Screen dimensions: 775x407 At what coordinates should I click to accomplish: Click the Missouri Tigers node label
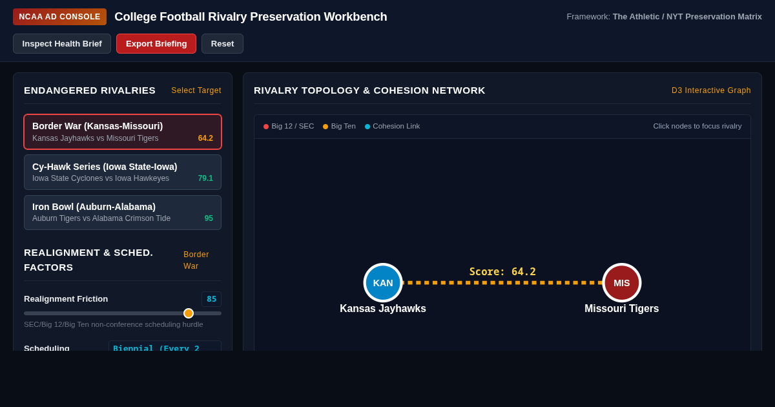point(622,309)
